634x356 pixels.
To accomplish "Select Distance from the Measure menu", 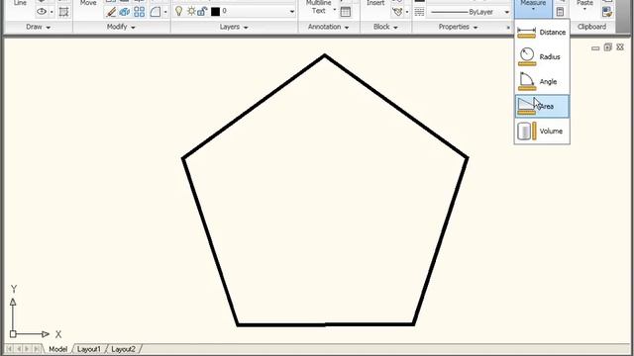I will click(542, 32).
